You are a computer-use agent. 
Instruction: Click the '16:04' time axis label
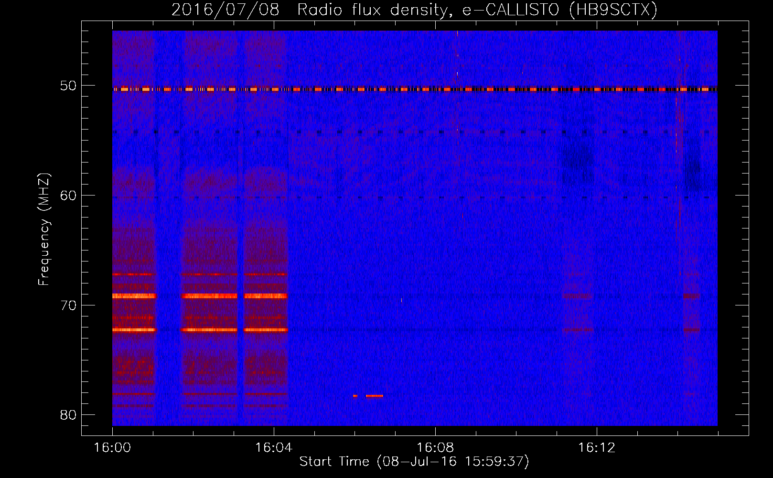[274, 448]
